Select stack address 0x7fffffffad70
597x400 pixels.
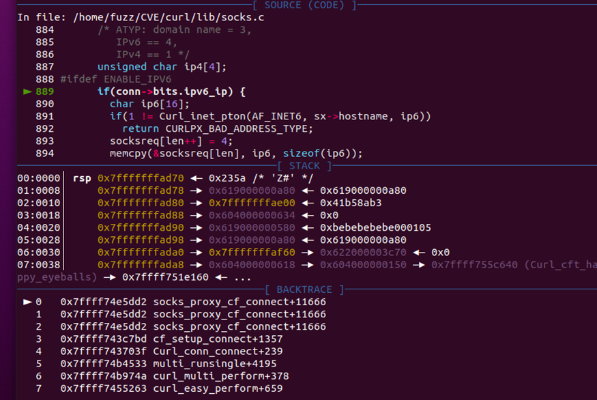(141, 178)
